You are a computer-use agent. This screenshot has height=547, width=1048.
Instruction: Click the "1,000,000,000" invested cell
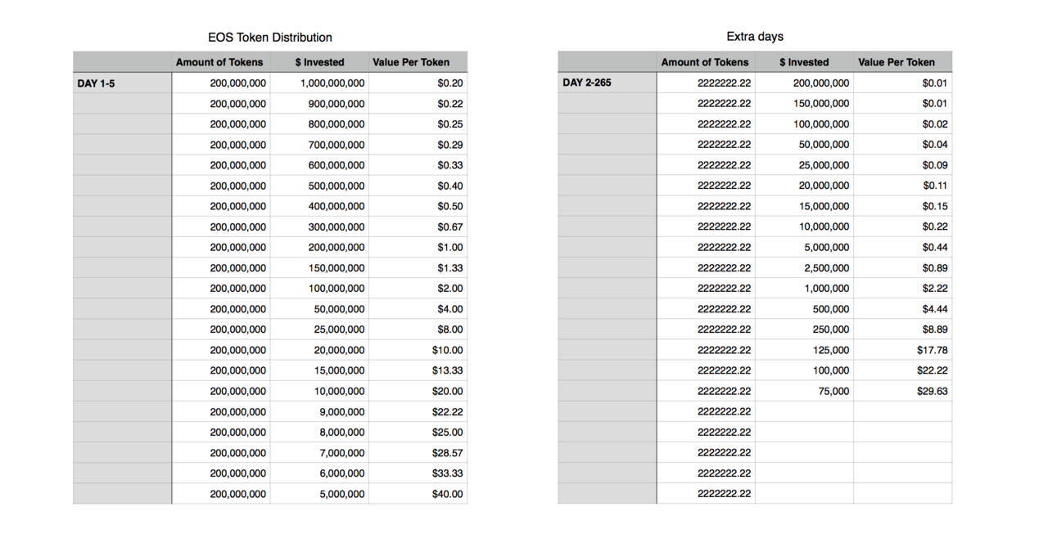319,83
